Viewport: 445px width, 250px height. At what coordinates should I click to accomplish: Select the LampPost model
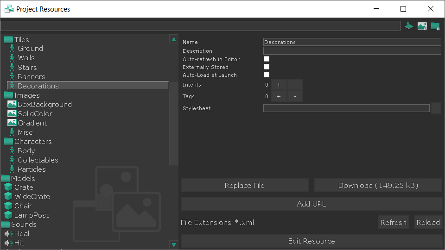pyautogui.click(x=27, y=215)
